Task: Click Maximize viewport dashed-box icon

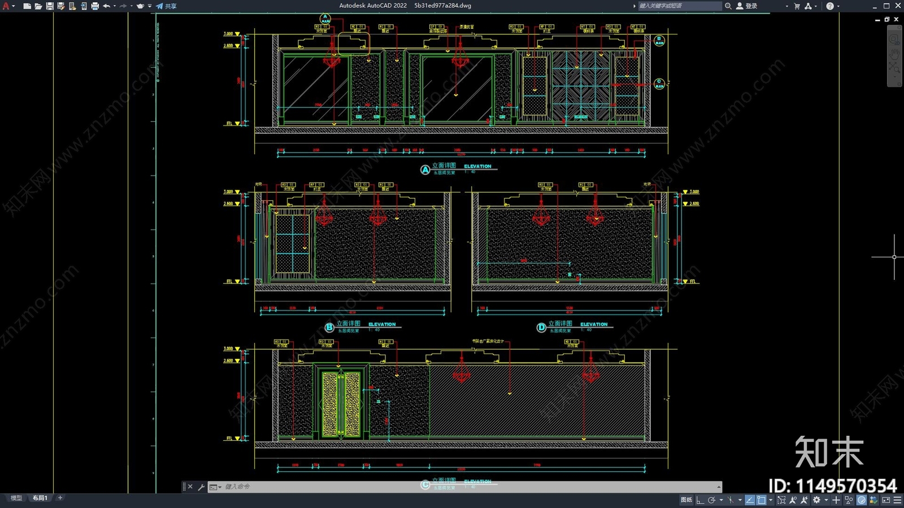Action: pos(782,500)
